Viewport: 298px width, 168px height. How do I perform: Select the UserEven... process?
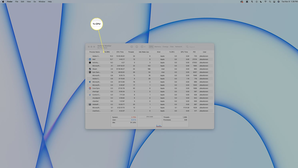[150, 111]
